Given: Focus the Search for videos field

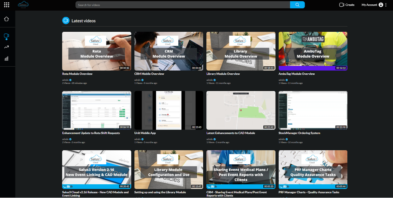Looking at the screenshot, I should 183,5.
